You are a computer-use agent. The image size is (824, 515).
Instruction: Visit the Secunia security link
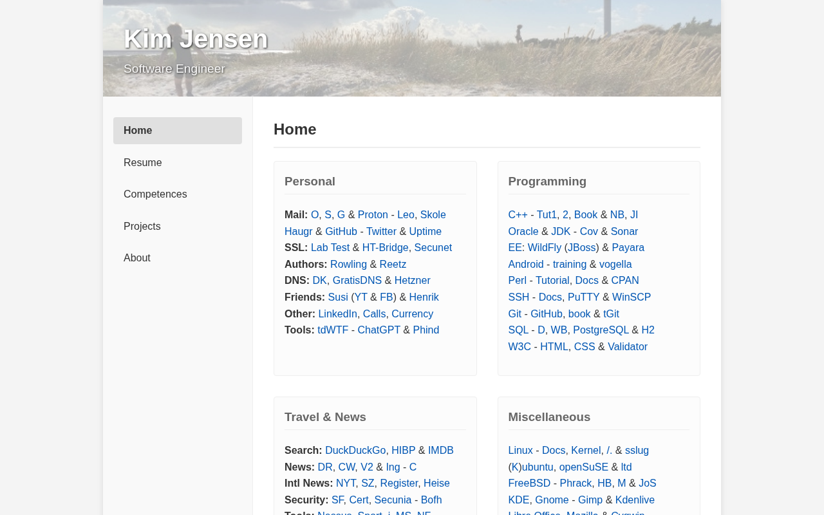(393, 500)
